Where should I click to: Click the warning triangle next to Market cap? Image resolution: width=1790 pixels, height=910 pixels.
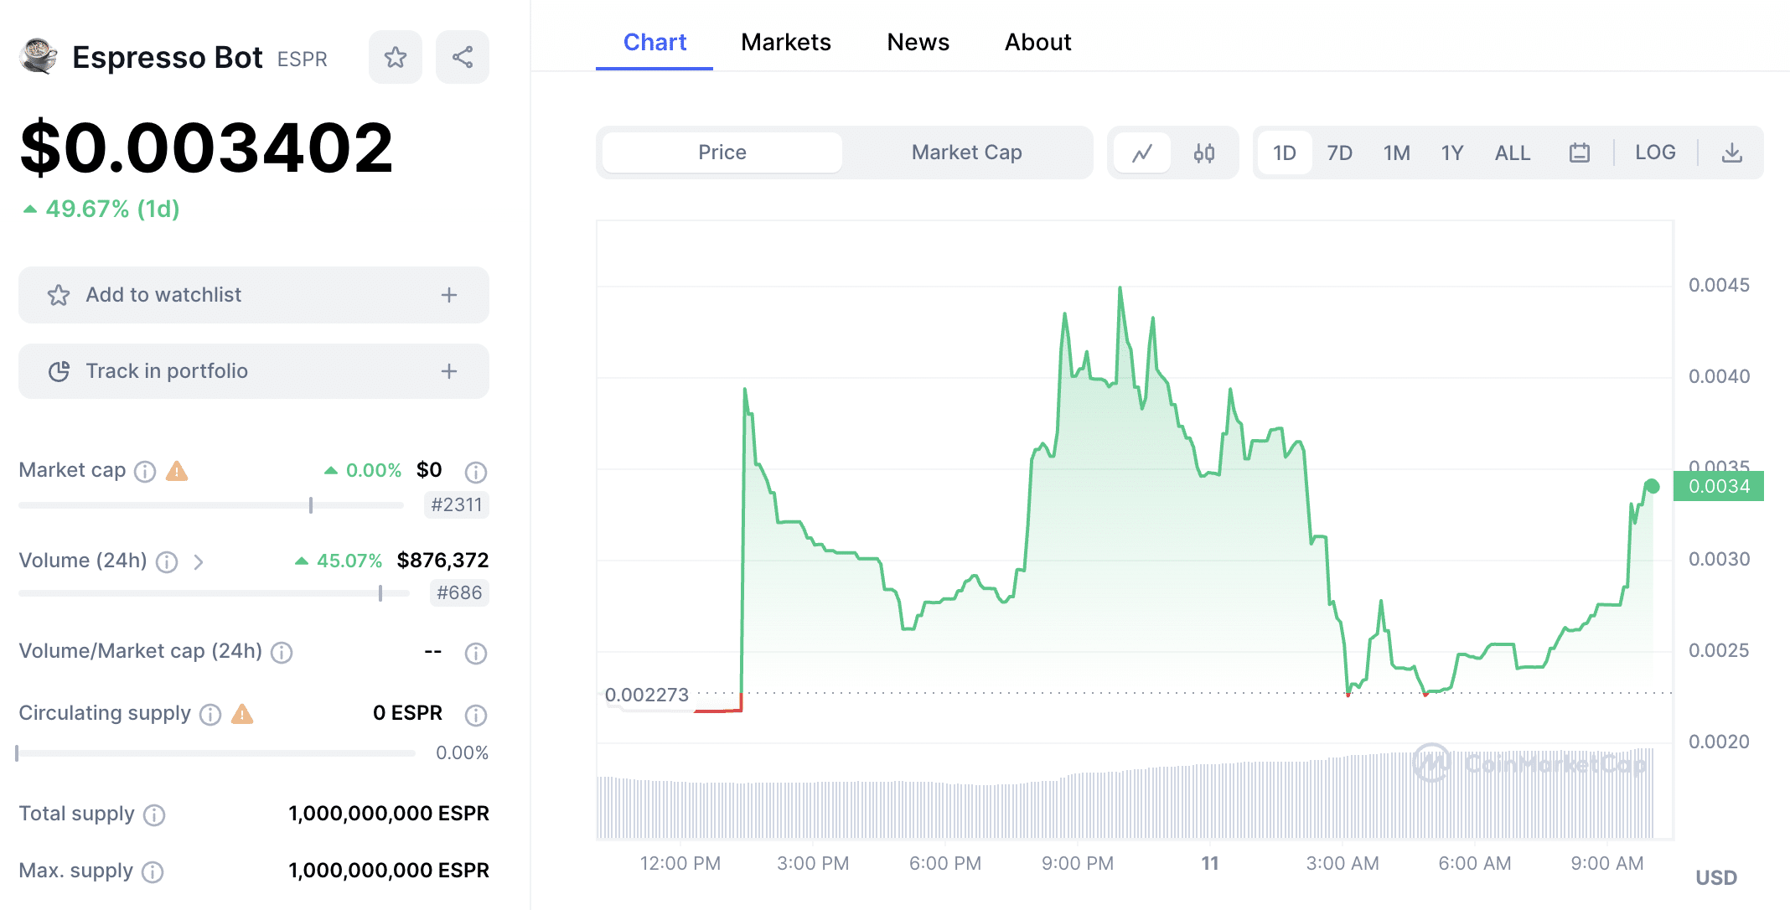pyautogui.click(x=177, y=471)
